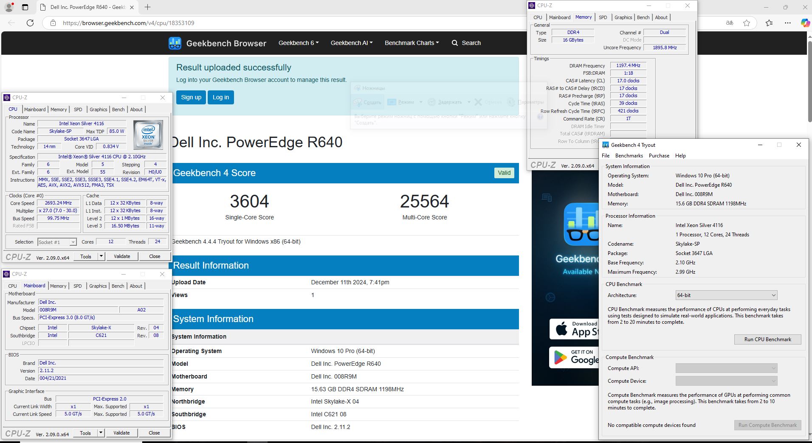Image resolution: width=812 pixels, height=443 pixels.
Task: Click Search in the Geekbench navbar
Action: (466, 43)
